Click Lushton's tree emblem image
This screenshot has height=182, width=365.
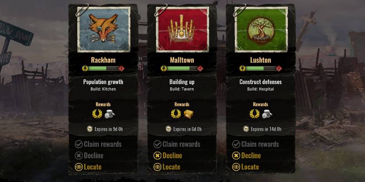pos(261,29)
